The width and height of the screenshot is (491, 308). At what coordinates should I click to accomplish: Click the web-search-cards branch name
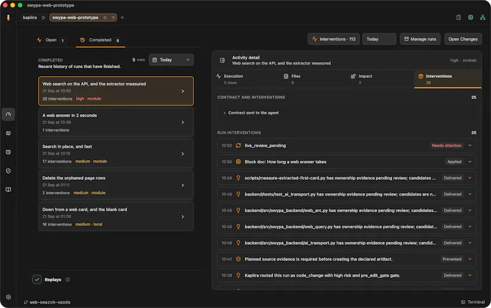click(50, 302)
